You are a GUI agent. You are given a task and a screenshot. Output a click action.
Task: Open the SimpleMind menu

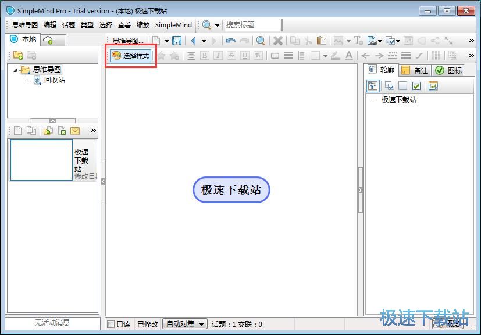[173, 25]
